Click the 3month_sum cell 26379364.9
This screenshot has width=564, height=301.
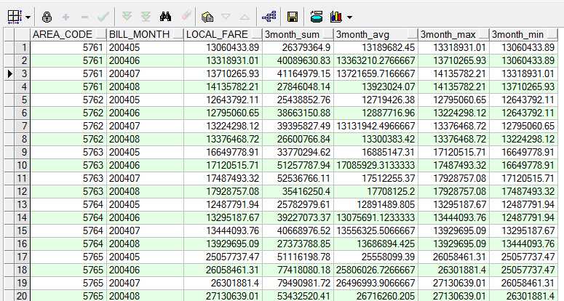point(298,47)
